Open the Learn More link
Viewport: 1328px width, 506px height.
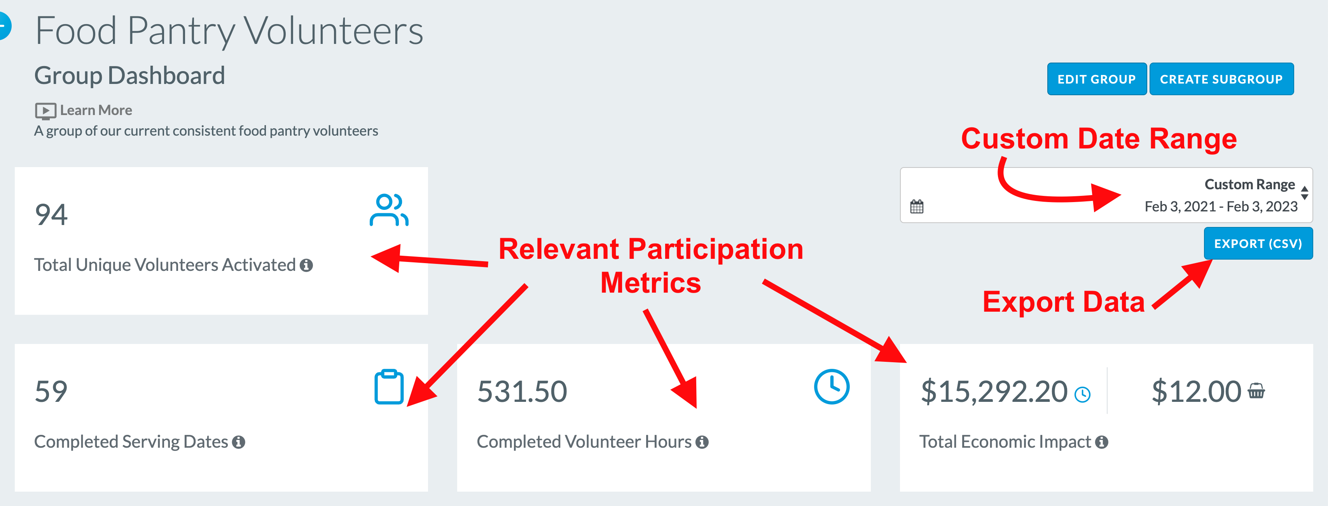96,110
